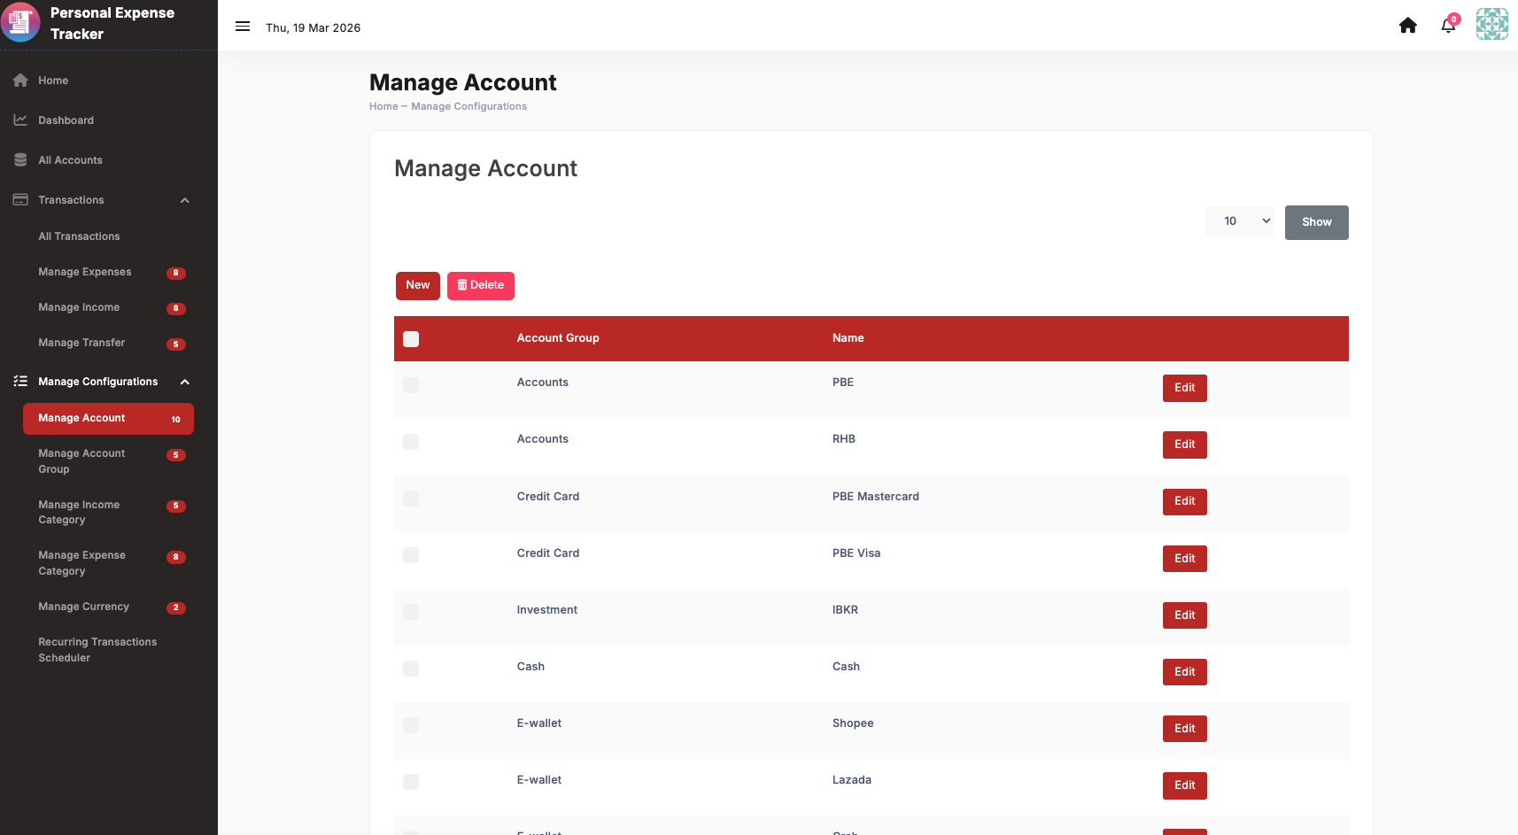Open the rows-per-page dropdown showing 10
Screen dimensions: 1518x835
tap(1240, 221)
